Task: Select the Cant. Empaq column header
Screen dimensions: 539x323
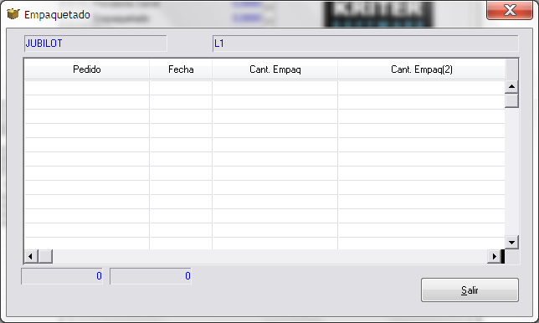Action: tap(275, 69)
